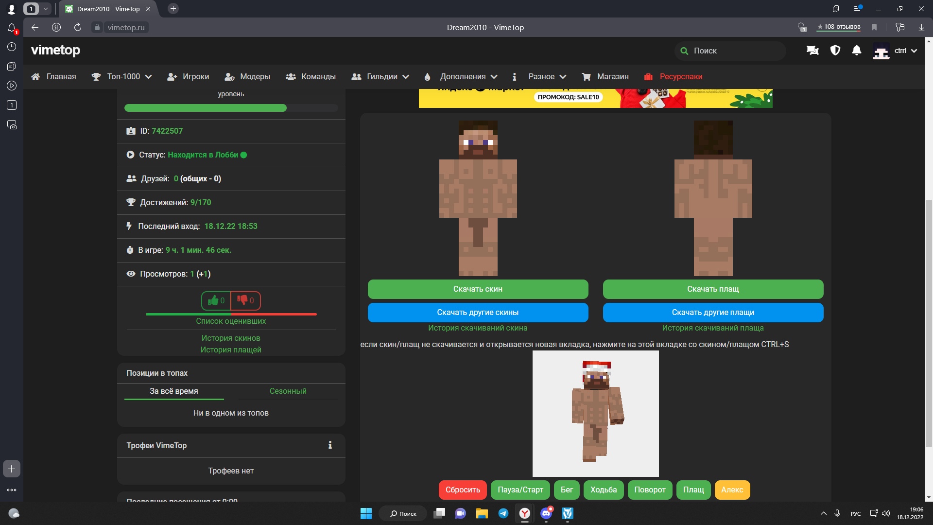Expand the Топ-1000 dropdown menu

click(129, 76)
